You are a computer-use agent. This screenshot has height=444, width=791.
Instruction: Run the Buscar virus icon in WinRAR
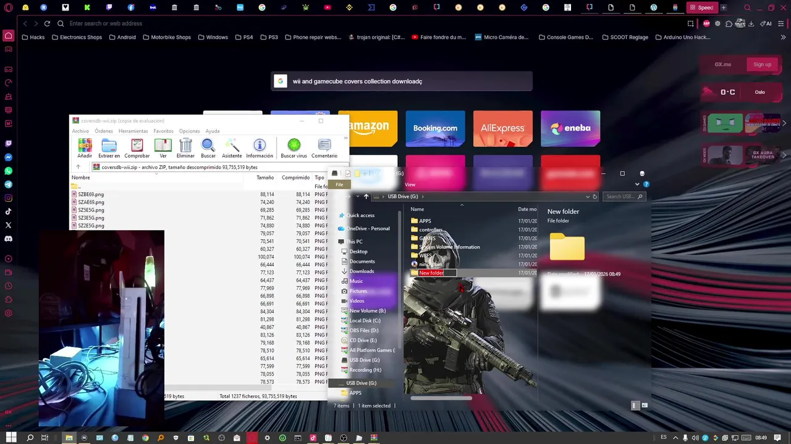tap(294, 148)
